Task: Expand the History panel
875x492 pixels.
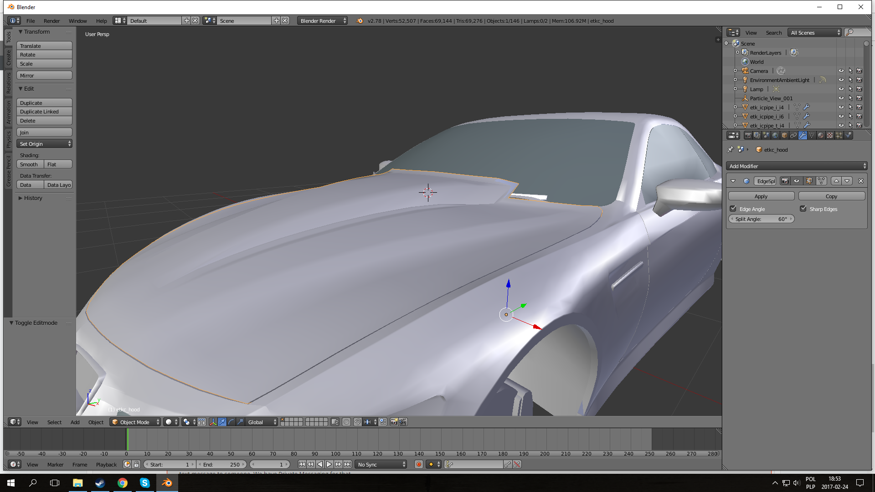Action: (x=21, y=198)
